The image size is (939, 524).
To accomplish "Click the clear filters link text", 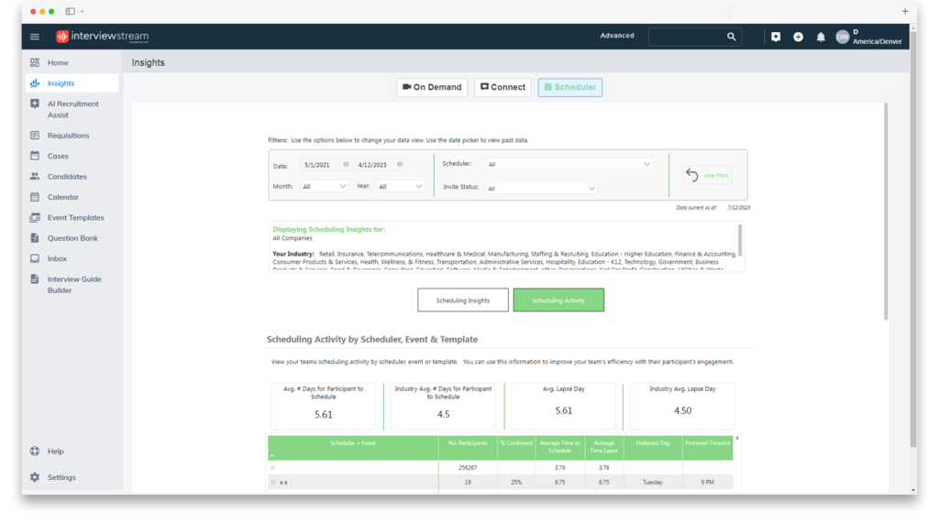I will pos(716,175).
